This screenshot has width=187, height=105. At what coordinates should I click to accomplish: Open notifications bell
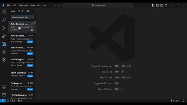tap(183, 101)
